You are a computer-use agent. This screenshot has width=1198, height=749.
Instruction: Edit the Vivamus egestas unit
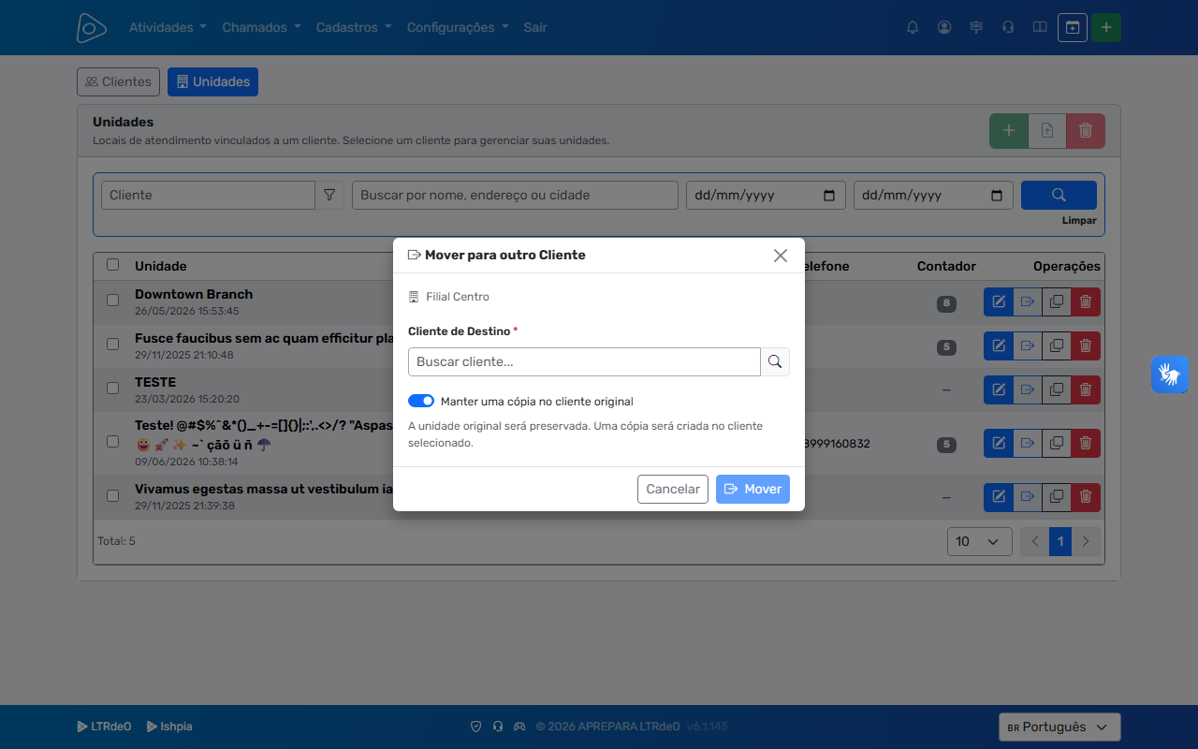tap(999, 497)
